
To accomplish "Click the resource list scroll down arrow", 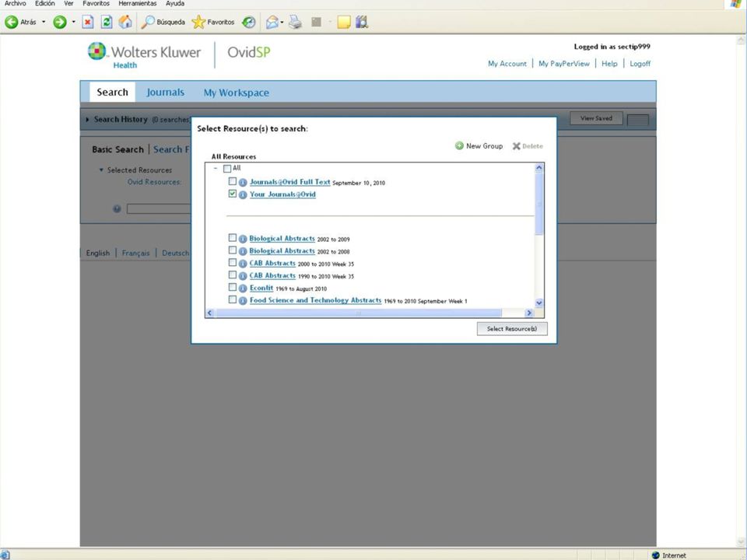I will 539,303.
